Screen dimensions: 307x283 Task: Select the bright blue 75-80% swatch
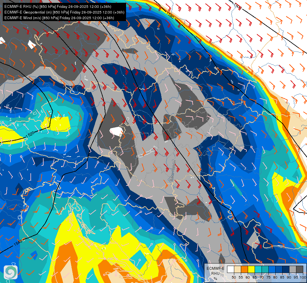point(272,269)
